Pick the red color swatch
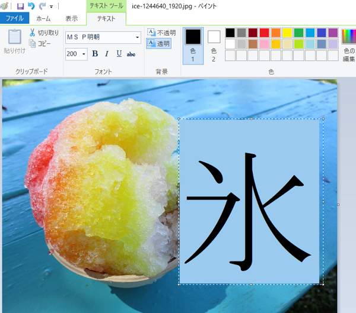This screenshot has height=313, width=356. (264, 33)
